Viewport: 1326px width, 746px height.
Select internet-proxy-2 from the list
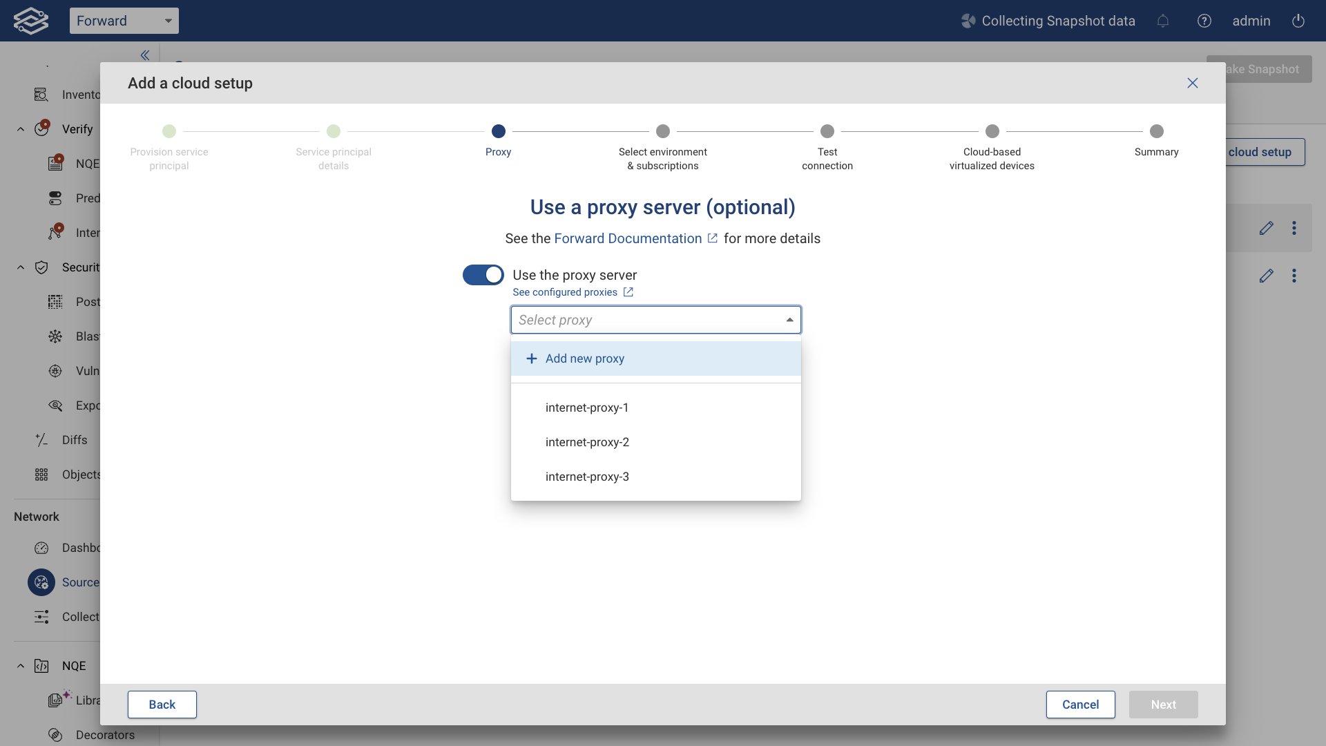(x=587, y=442)
